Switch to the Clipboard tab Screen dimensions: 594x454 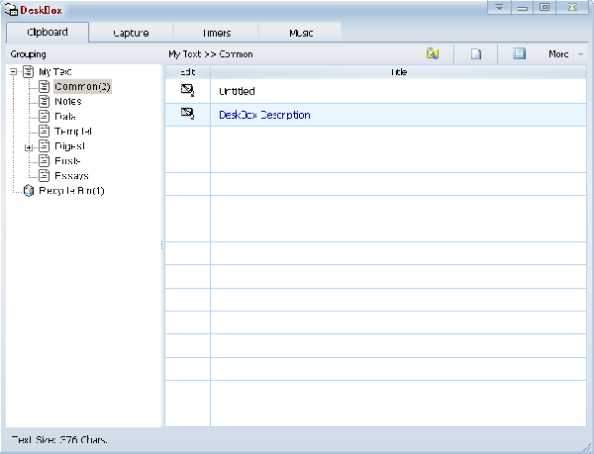tap(48, 33)
